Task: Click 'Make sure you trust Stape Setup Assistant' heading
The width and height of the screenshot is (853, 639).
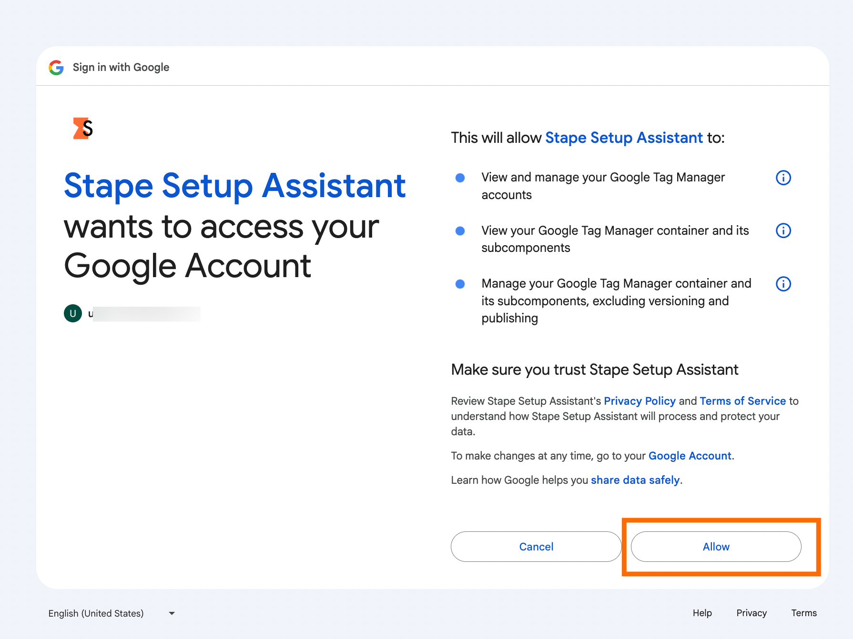Action: [x=595, y=369]
